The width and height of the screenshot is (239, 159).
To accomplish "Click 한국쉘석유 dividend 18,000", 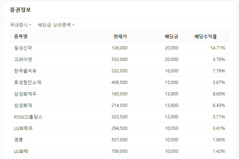I will pos(171,71).
